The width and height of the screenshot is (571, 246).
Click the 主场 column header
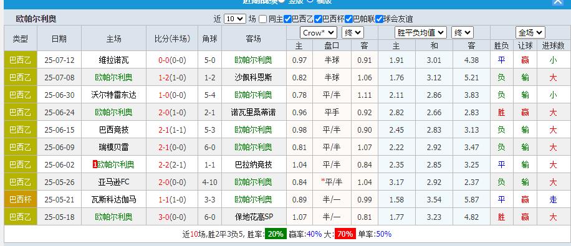pos(113,39)
